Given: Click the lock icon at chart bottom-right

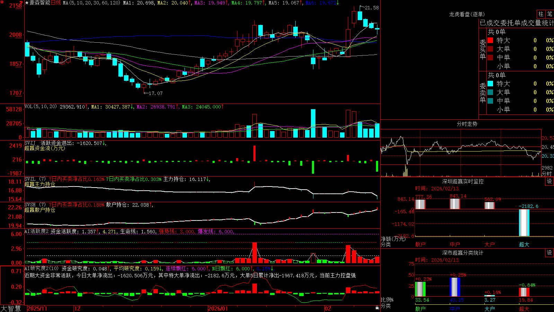Looking at the screenshot, I should [377, 307].
